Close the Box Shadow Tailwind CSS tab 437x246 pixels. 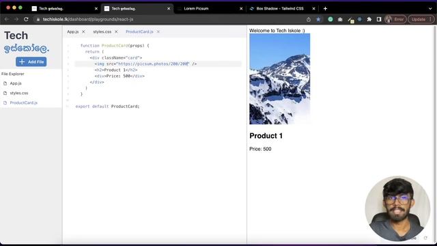point(313,9)
